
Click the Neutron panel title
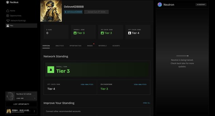click(x=169, y=5)
